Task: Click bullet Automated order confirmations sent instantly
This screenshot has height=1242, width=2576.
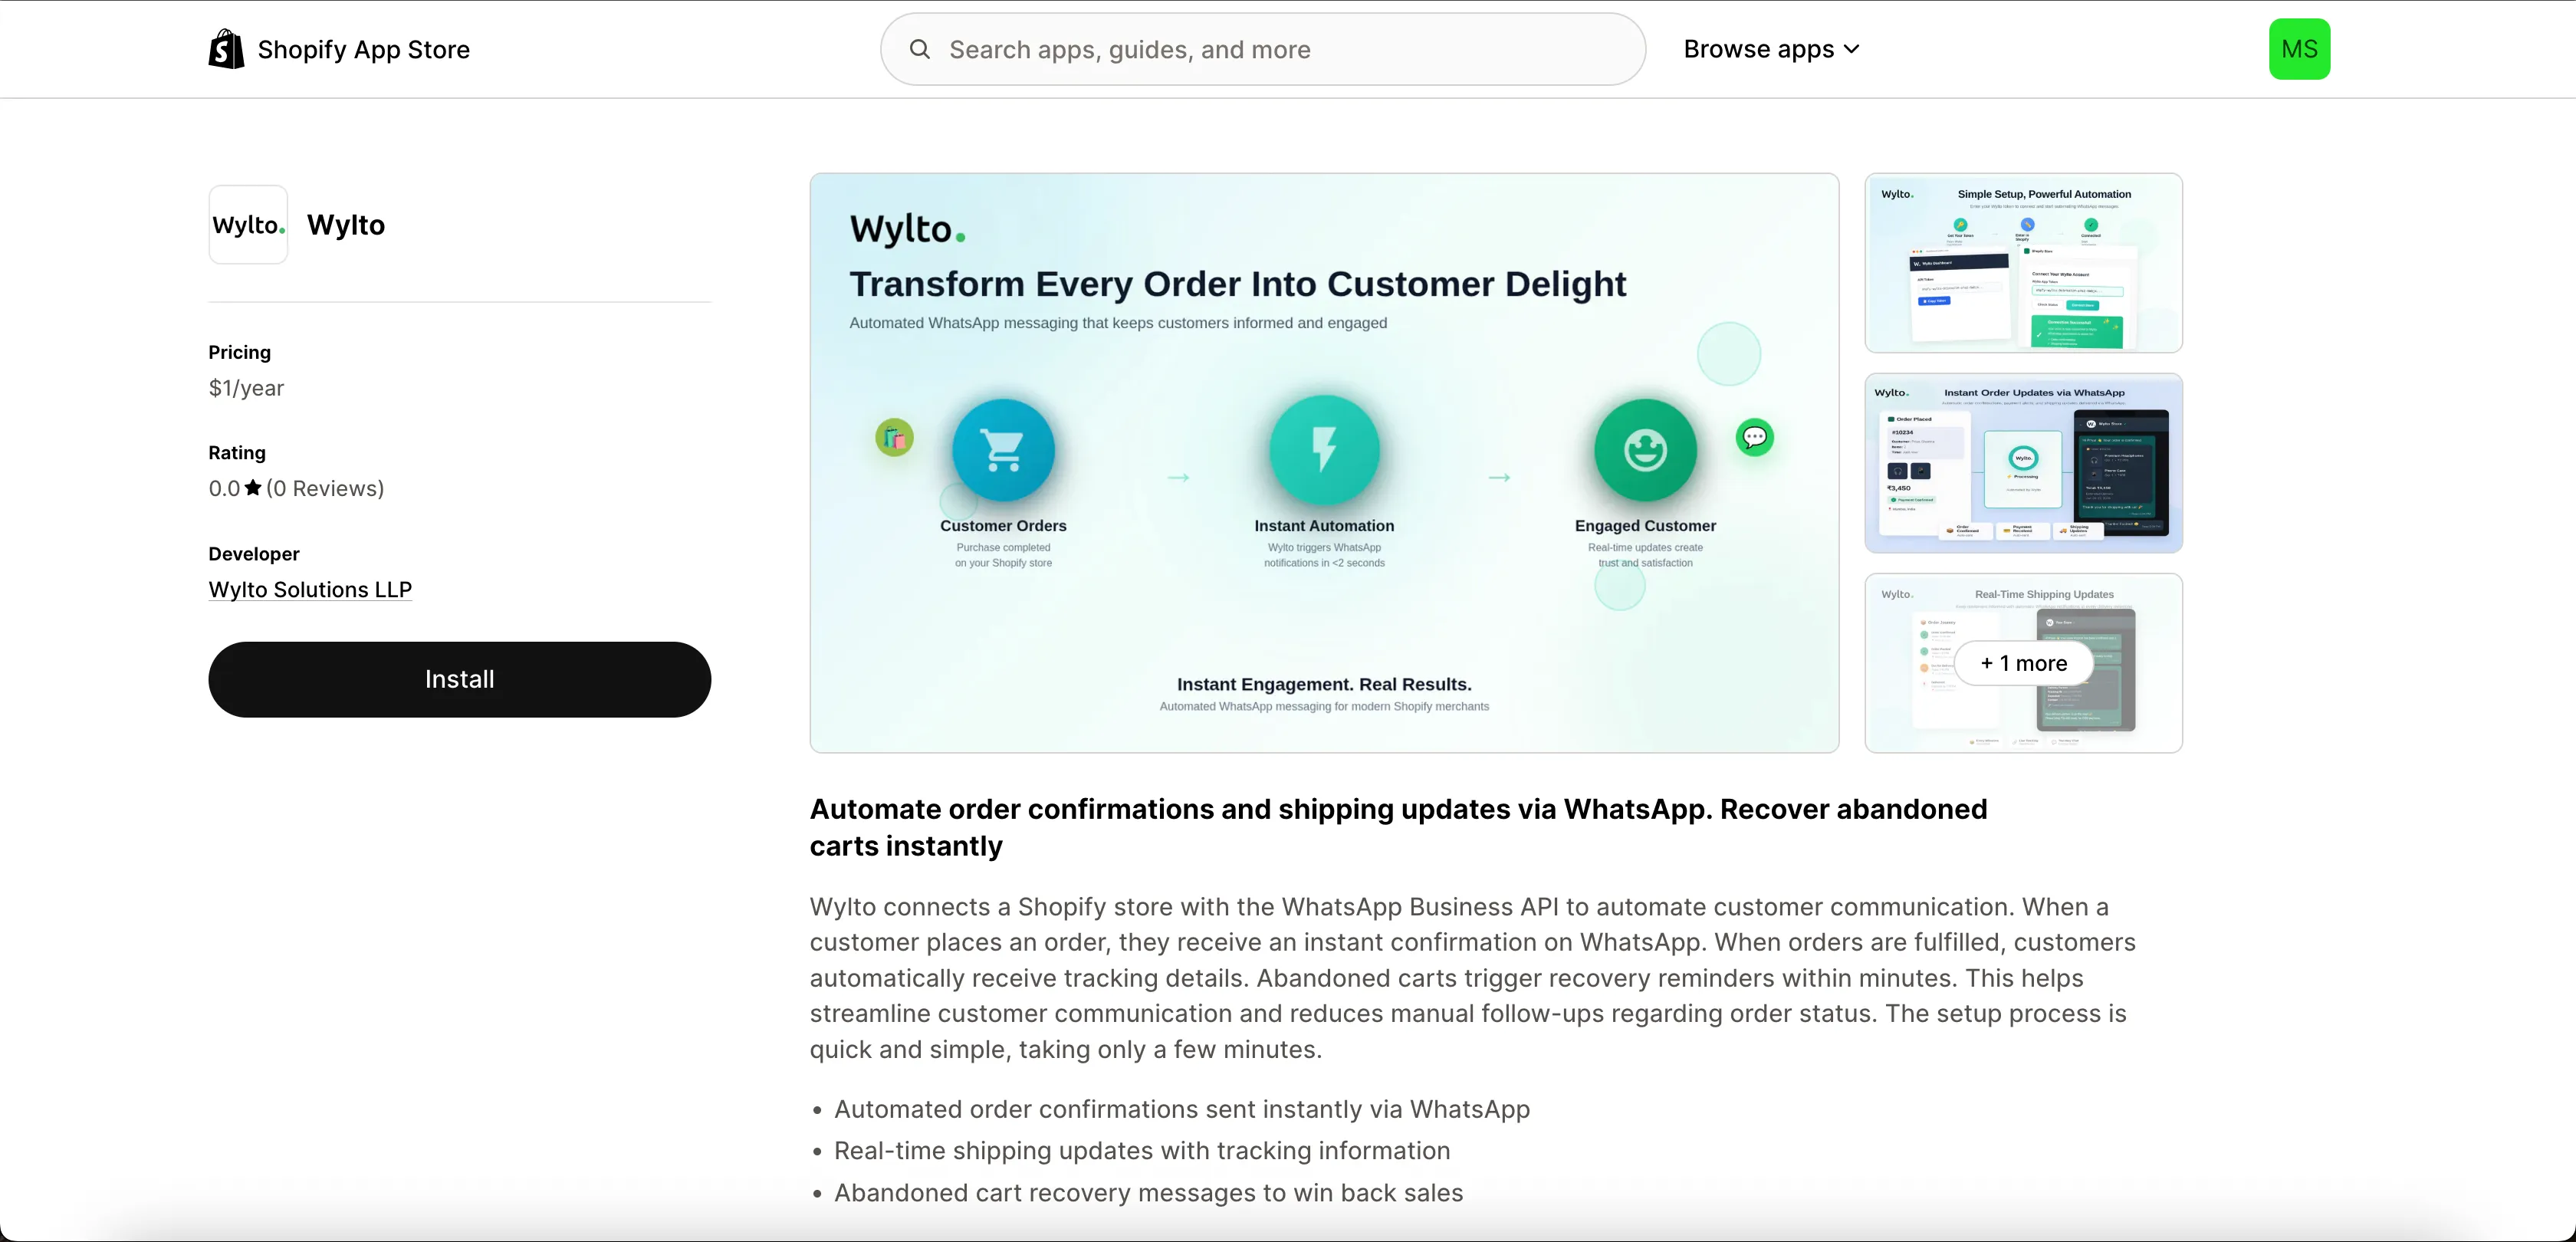Action: pos(1182,1109)
